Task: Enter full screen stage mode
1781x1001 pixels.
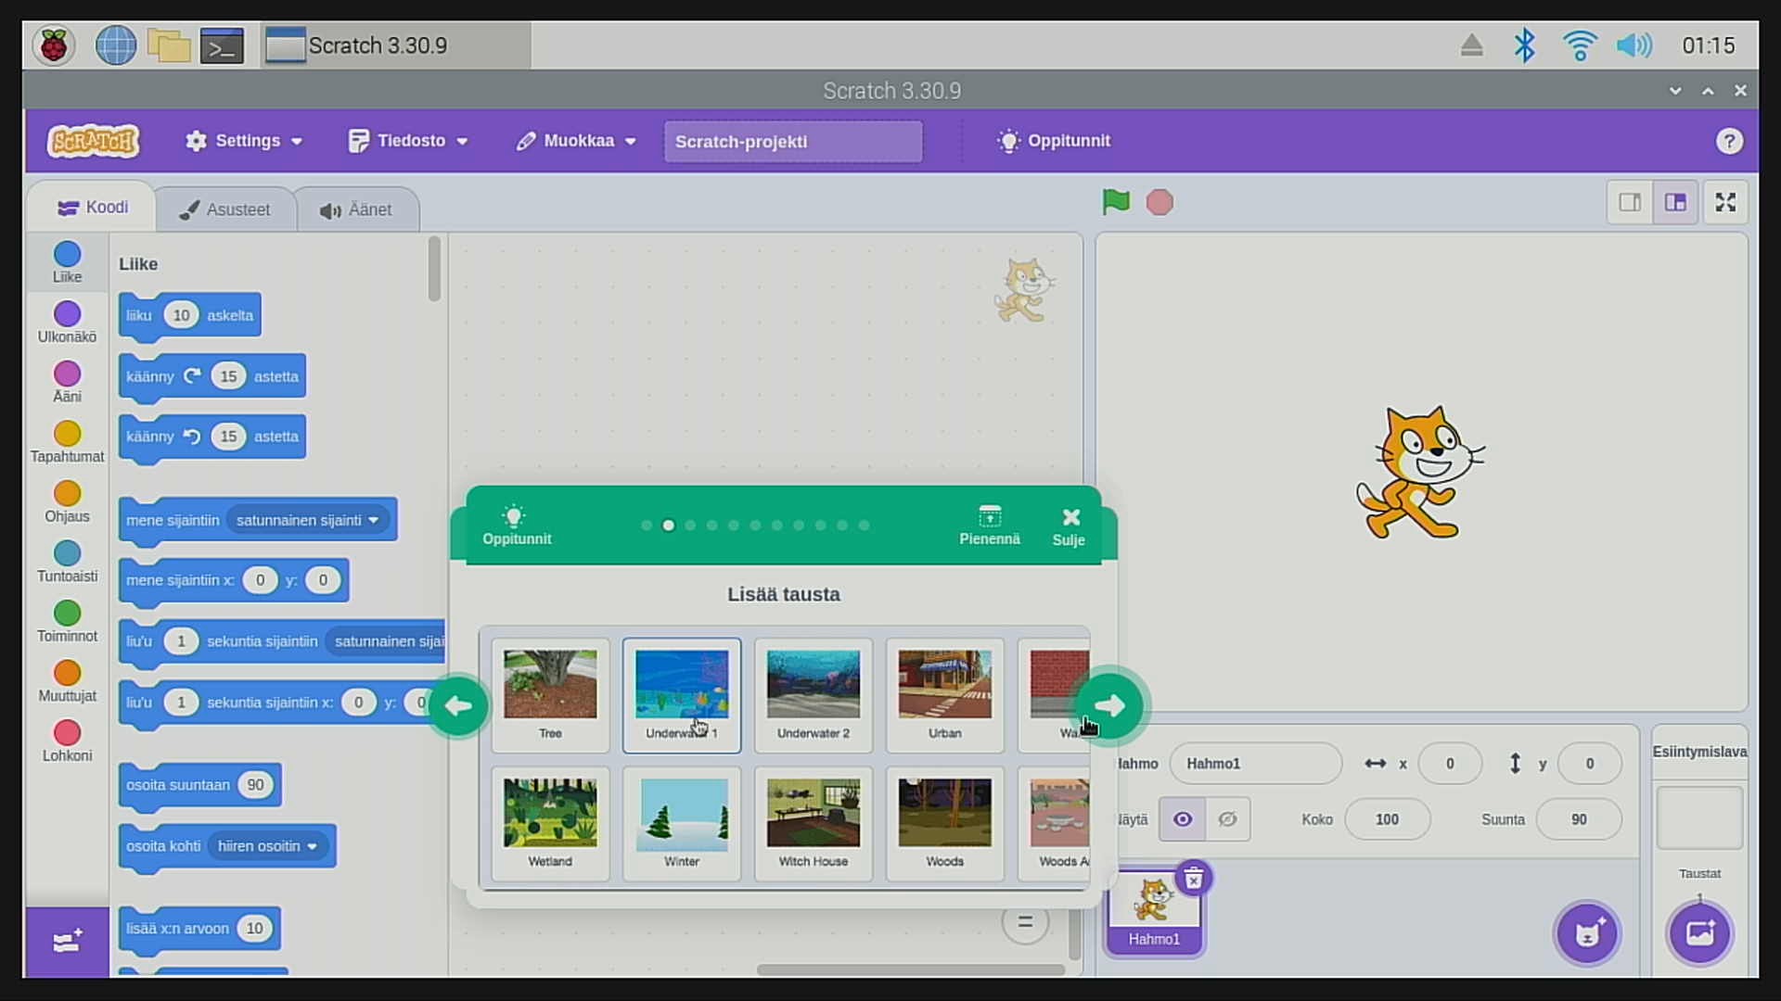Action: 1725,202
